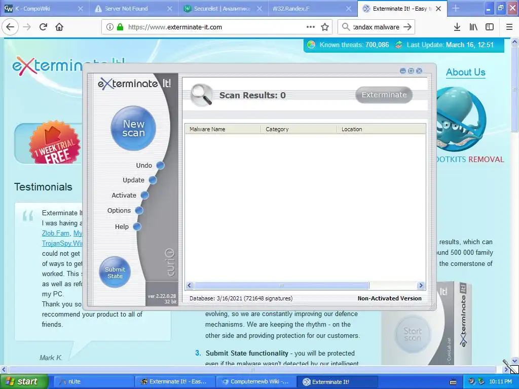Open the About Us link
519x389 pixels.
click(x=465, y=72)
